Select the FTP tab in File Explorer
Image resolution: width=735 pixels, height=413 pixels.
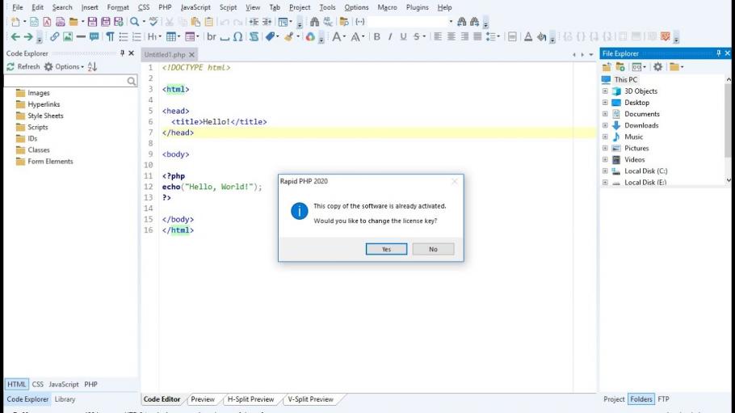tap(663, 399)
